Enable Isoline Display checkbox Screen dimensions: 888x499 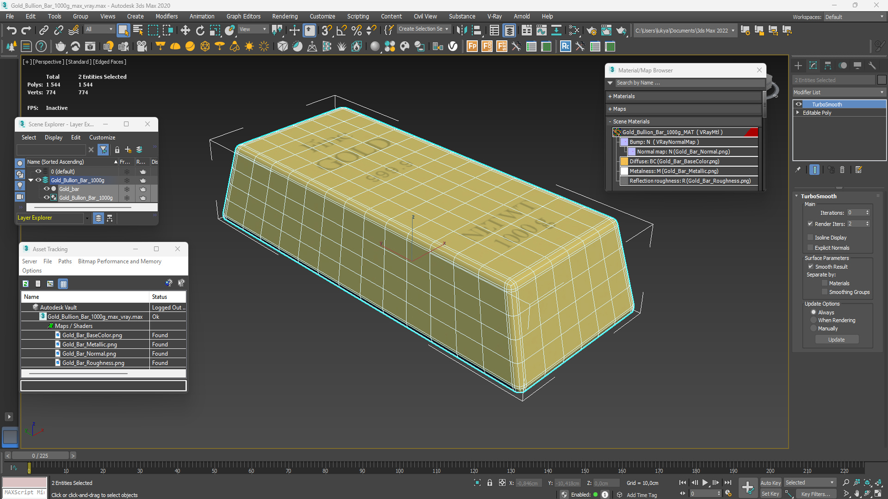[x=810, y=237]
